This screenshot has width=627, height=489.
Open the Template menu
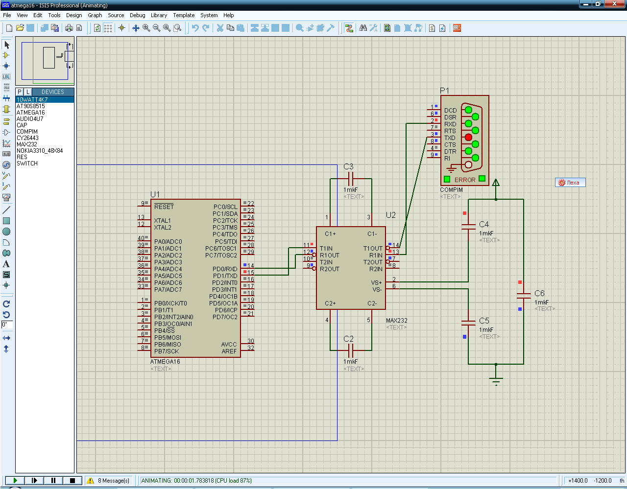point(184,15)
